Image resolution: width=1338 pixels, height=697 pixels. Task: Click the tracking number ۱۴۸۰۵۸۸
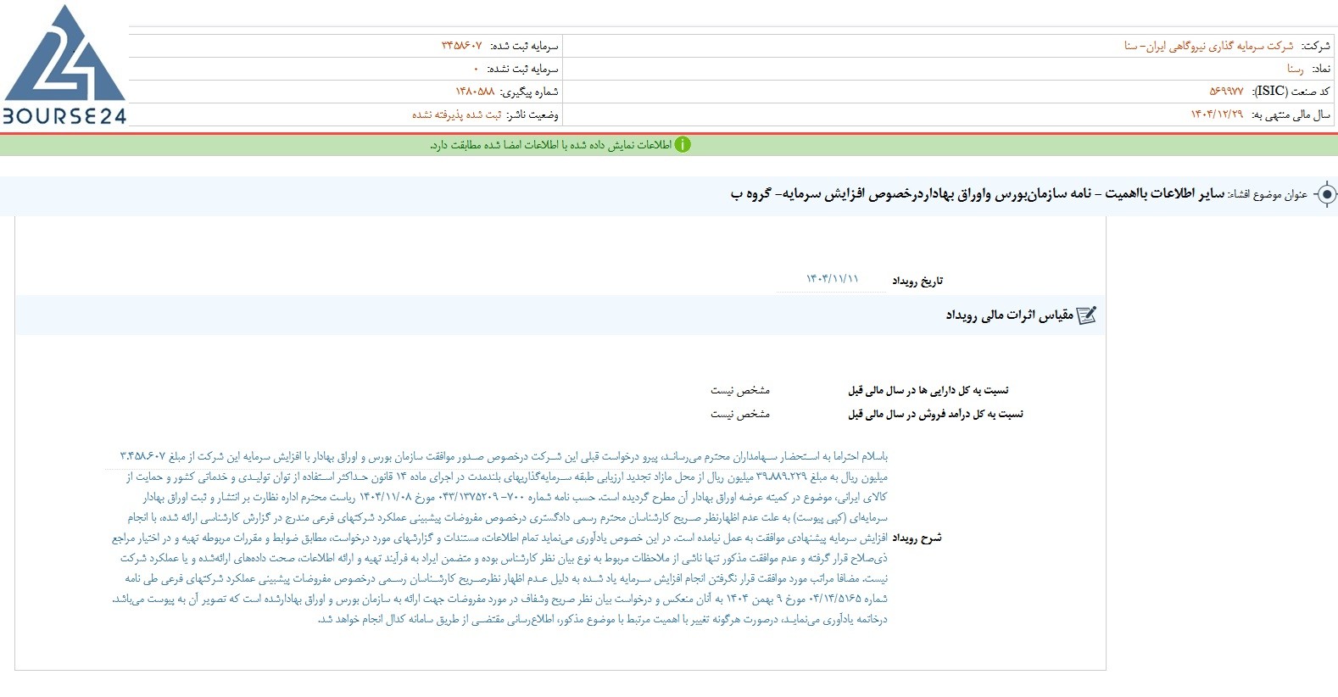tap(475, 92)
